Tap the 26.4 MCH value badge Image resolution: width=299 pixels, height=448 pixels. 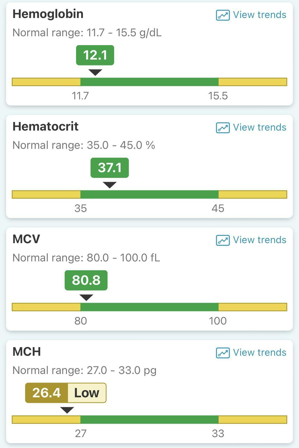click(x=47, y=393)
